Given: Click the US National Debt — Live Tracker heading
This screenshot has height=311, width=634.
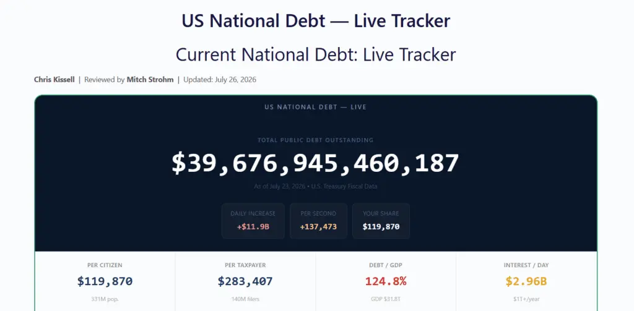Looking at the screenshot, I should [x=316, y=21].
